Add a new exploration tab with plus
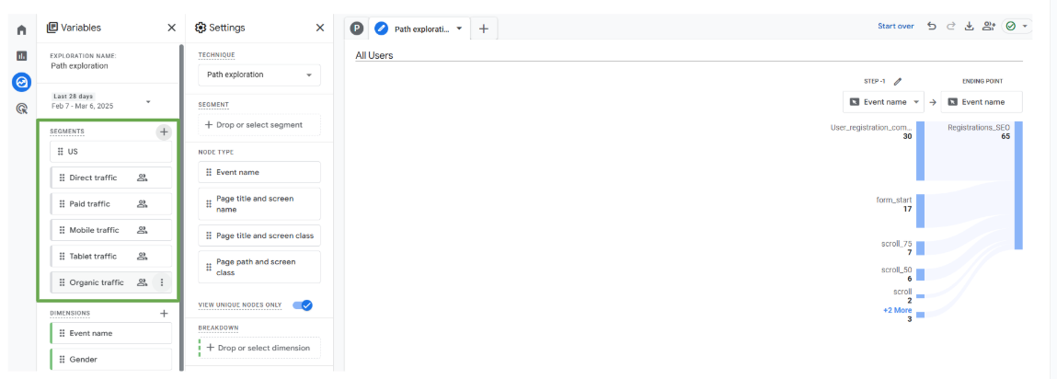Viewport: 1057px width, 379px height. [x=483, y=29]
